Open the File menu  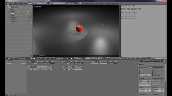coord(11,3)
